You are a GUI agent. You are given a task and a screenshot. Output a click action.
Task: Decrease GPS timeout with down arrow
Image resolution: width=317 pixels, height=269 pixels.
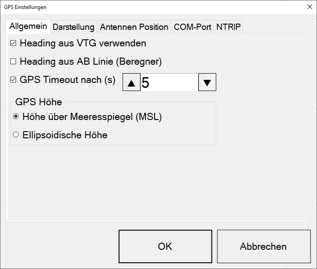(x=207, y=83)
